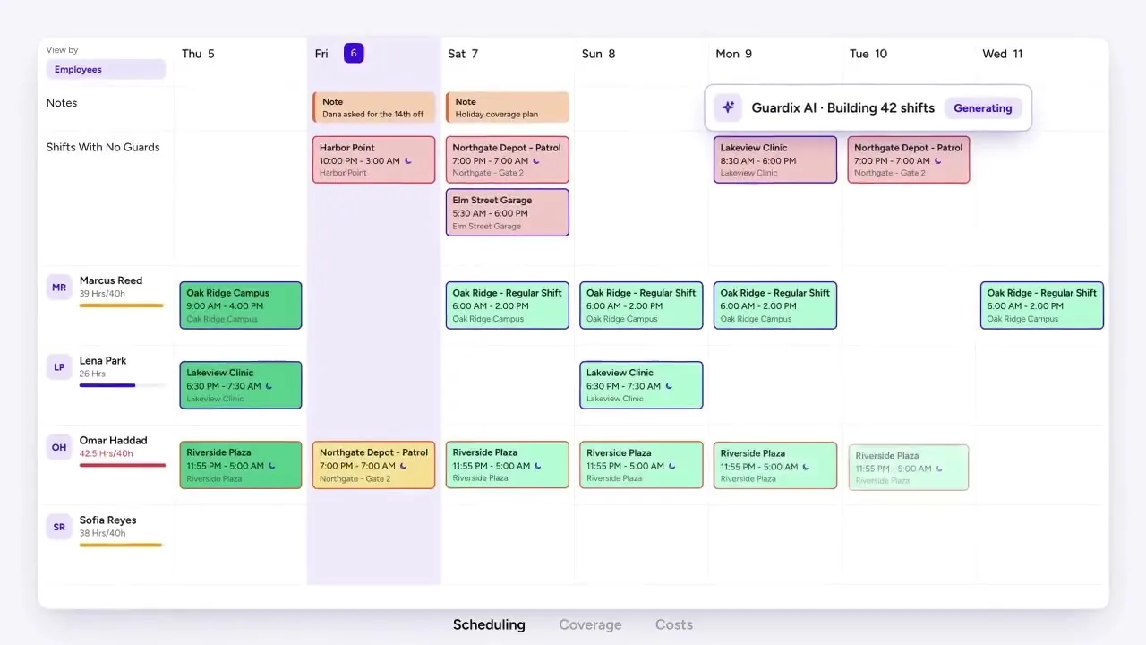
Task: Switch to the Scheduling tab
Action: [x=489, y=624]
